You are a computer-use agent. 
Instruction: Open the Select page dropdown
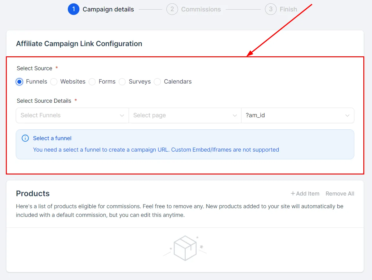pos(185,115)
